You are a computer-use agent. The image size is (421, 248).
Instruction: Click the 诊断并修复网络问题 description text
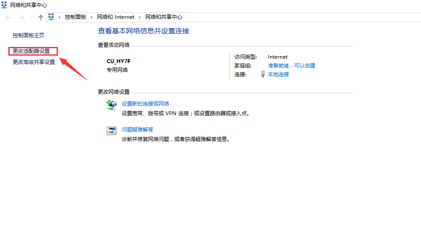click(x=176, y=139)
